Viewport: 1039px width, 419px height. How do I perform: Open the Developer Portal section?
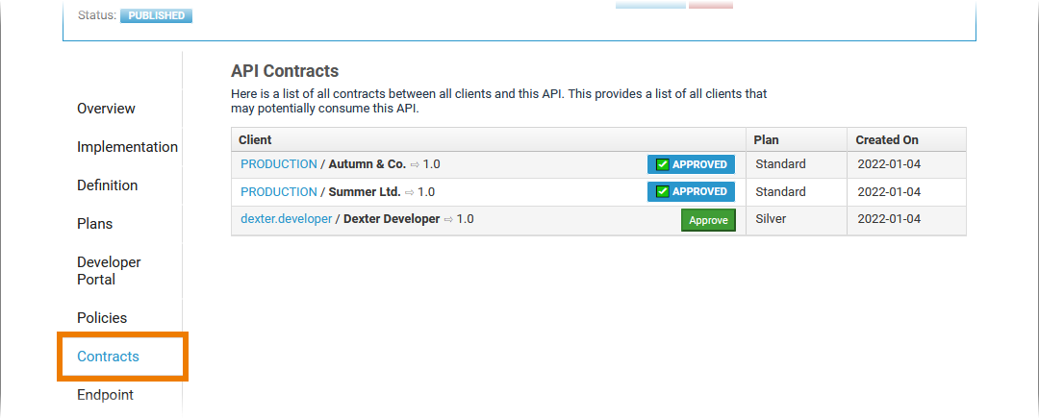[x=109, y=271]
